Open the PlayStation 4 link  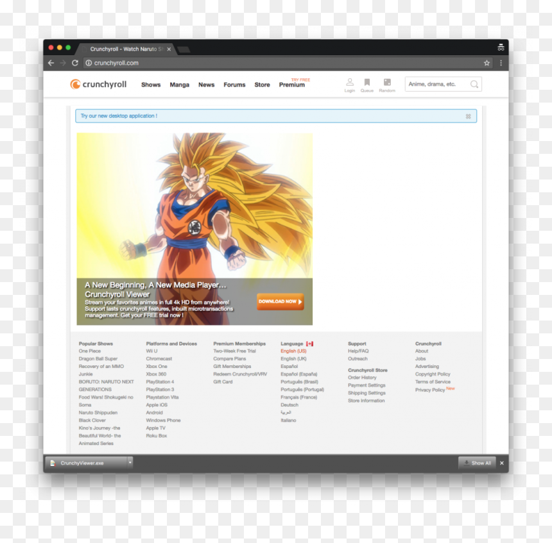[x=160, y=381]
